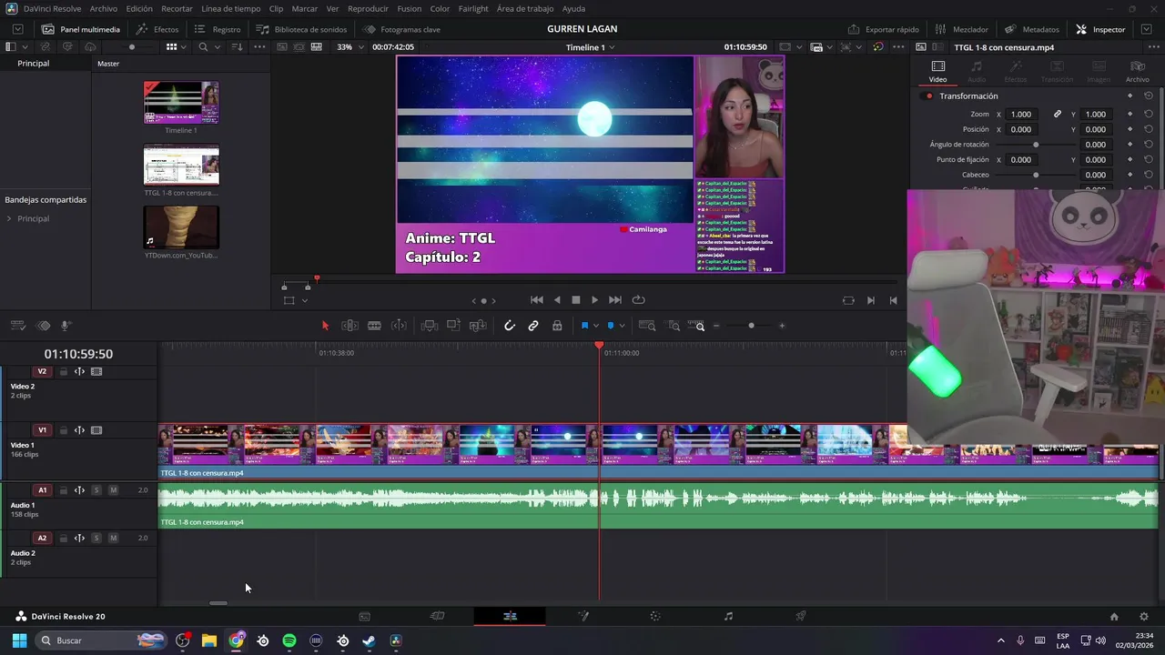Viewport: 1165px width, 655px height.
Task: Open flag color dropdown arrow
Action: coord(596,326)
